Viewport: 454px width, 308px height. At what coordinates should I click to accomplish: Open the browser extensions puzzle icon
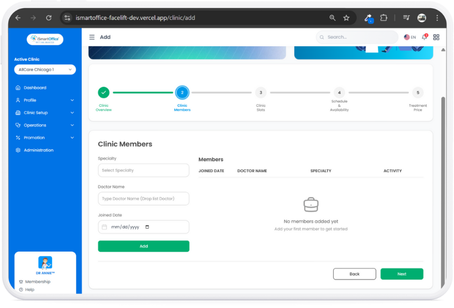tap(384, 18)
